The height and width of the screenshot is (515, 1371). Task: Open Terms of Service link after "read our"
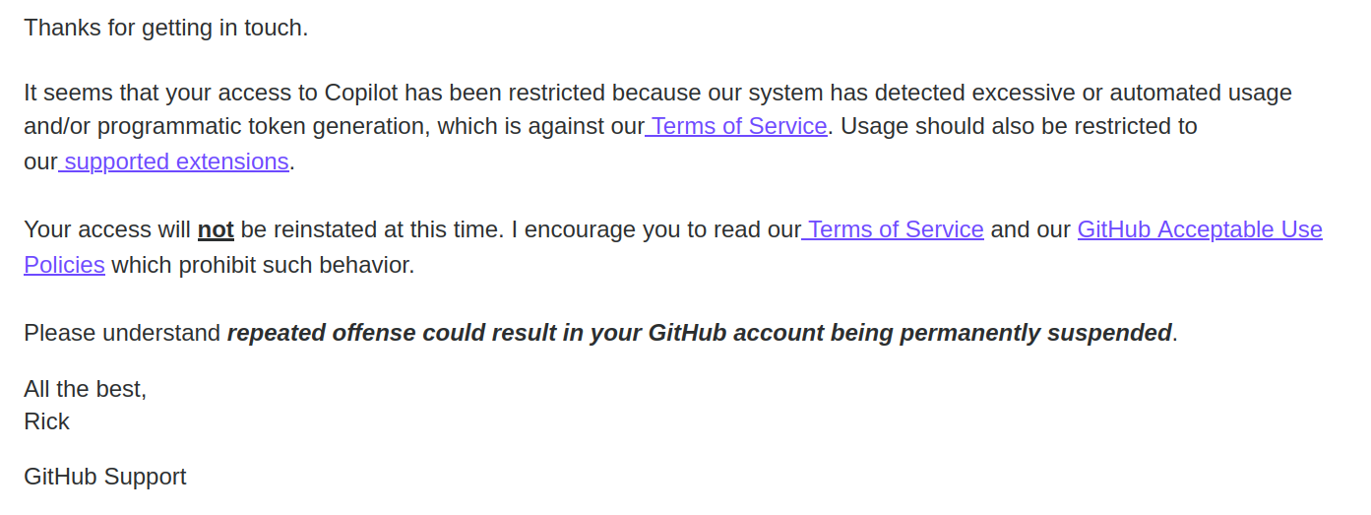tap(893, 229)
